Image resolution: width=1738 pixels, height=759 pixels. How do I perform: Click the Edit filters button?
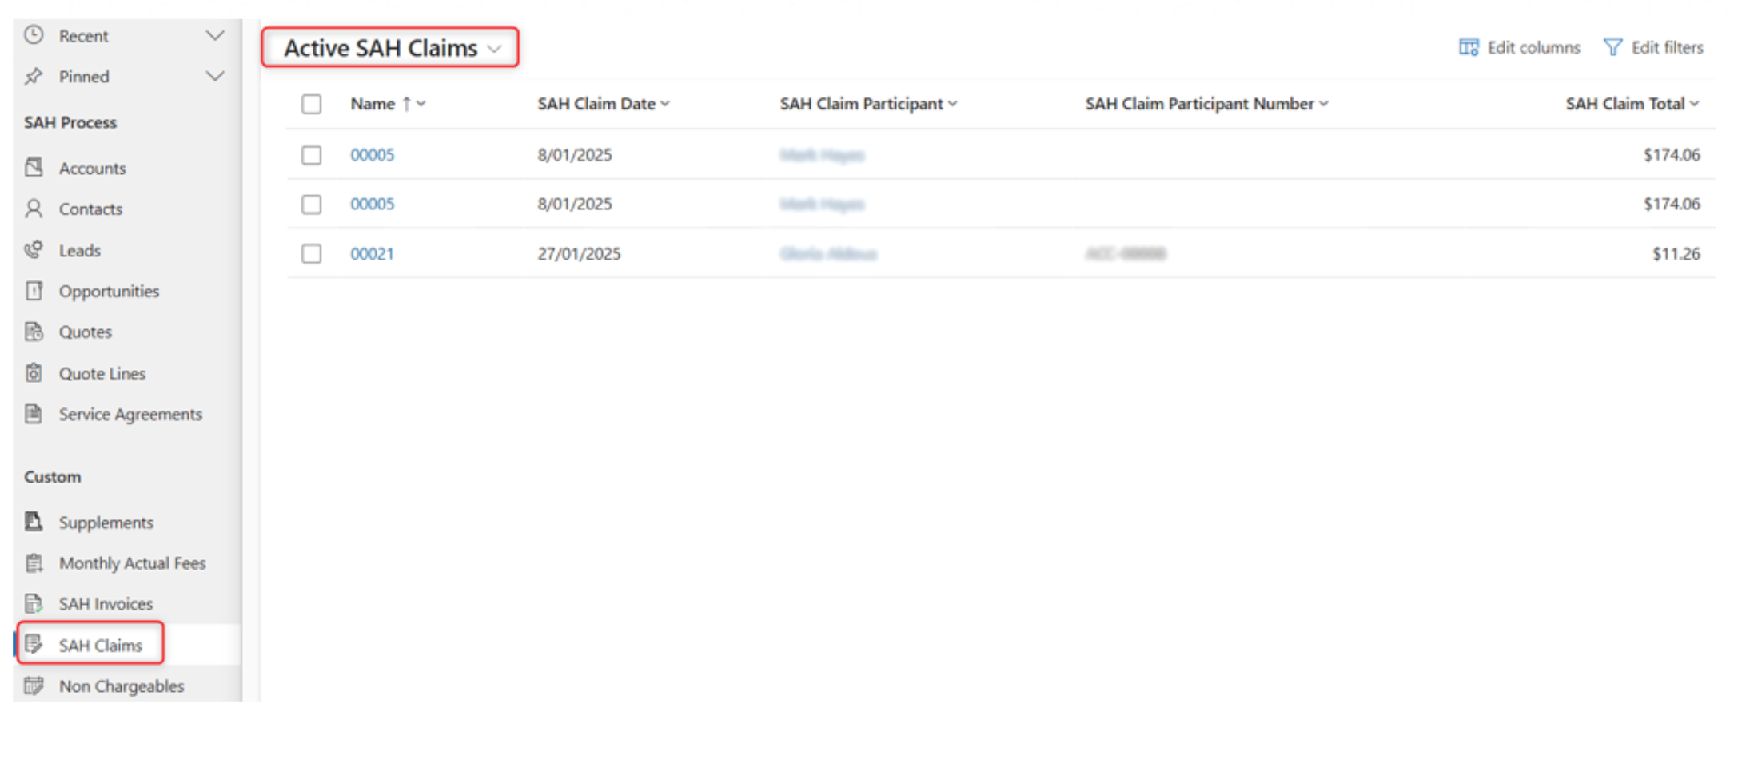pyautogui.click(x=1653, y=48)
